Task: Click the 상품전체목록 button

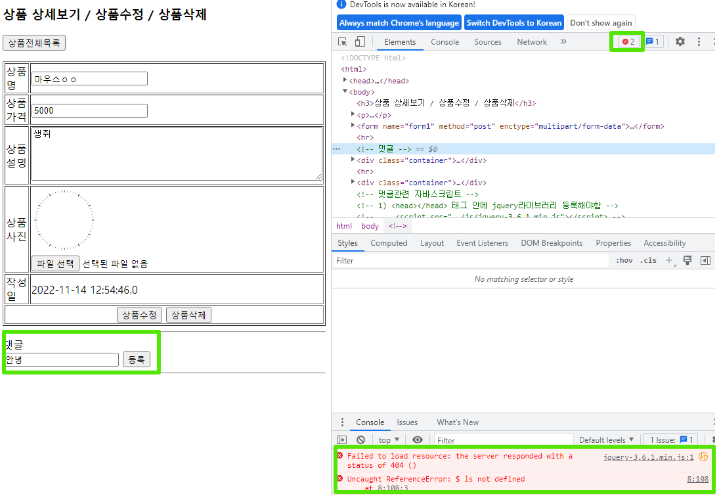Action: click(34, 43)
